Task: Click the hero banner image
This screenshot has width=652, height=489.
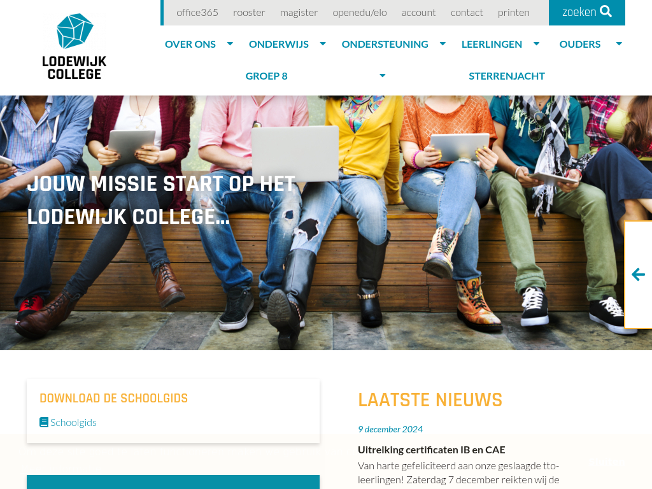Action: [x=326, y=222]
